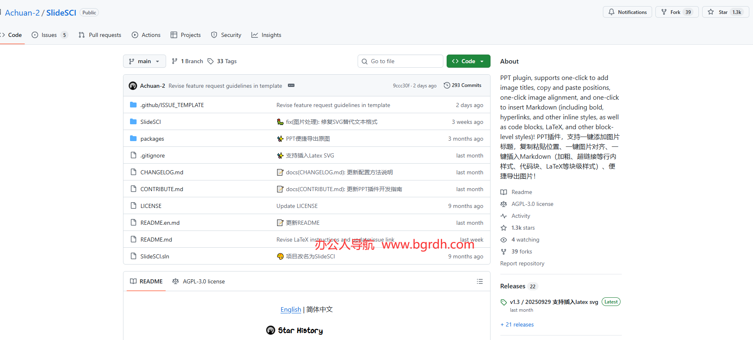Viewport: 753px width, 340px height.
Task: Click the English README link
Action: (290, 310)
